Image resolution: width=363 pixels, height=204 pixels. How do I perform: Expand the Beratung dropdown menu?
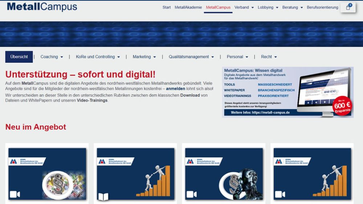[292, 7]
